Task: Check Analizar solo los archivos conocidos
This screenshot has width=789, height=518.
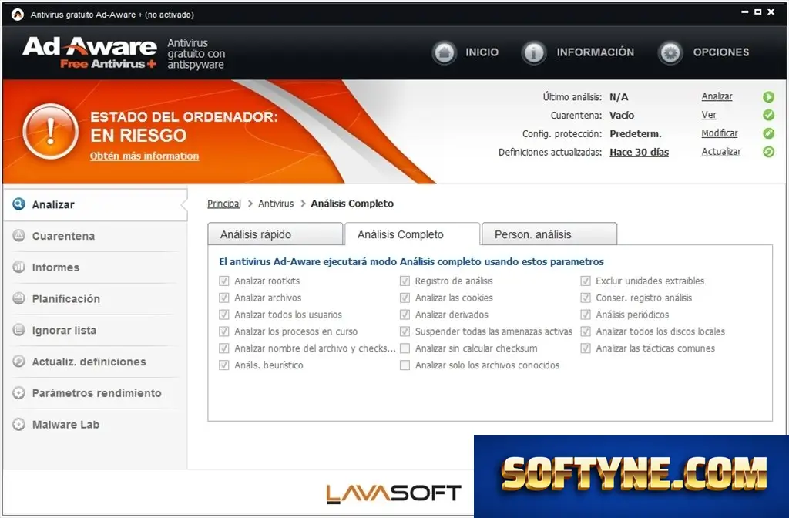Action: [x=405, y=365]
